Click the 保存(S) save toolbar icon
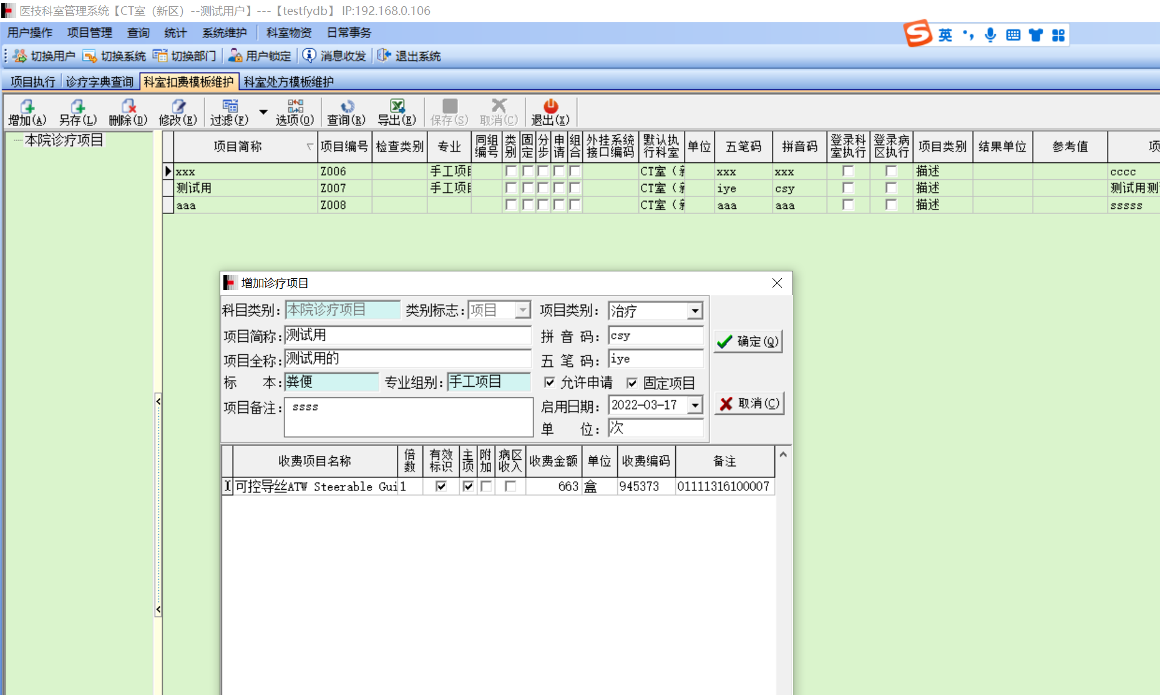 [449, 107]
